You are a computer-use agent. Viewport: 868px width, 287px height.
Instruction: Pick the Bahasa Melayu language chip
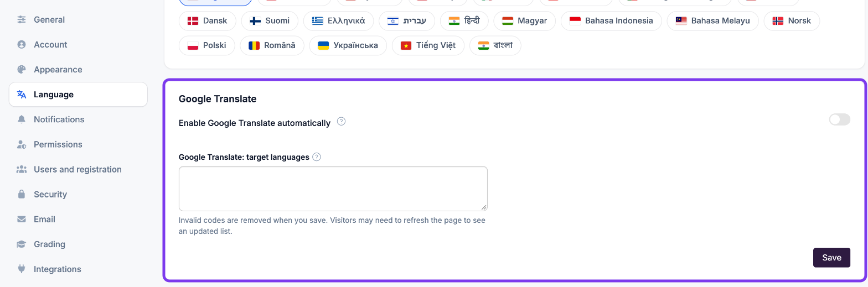[712, 21]
